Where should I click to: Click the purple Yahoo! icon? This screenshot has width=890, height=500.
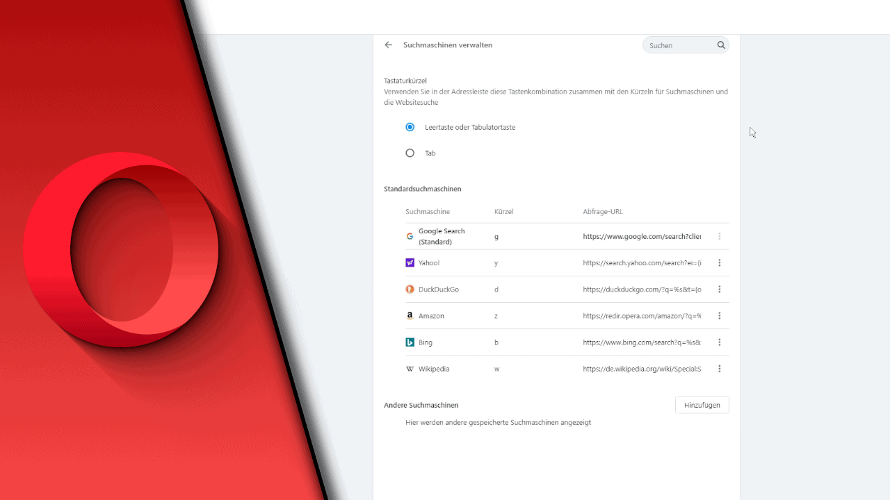coord(410,263)
